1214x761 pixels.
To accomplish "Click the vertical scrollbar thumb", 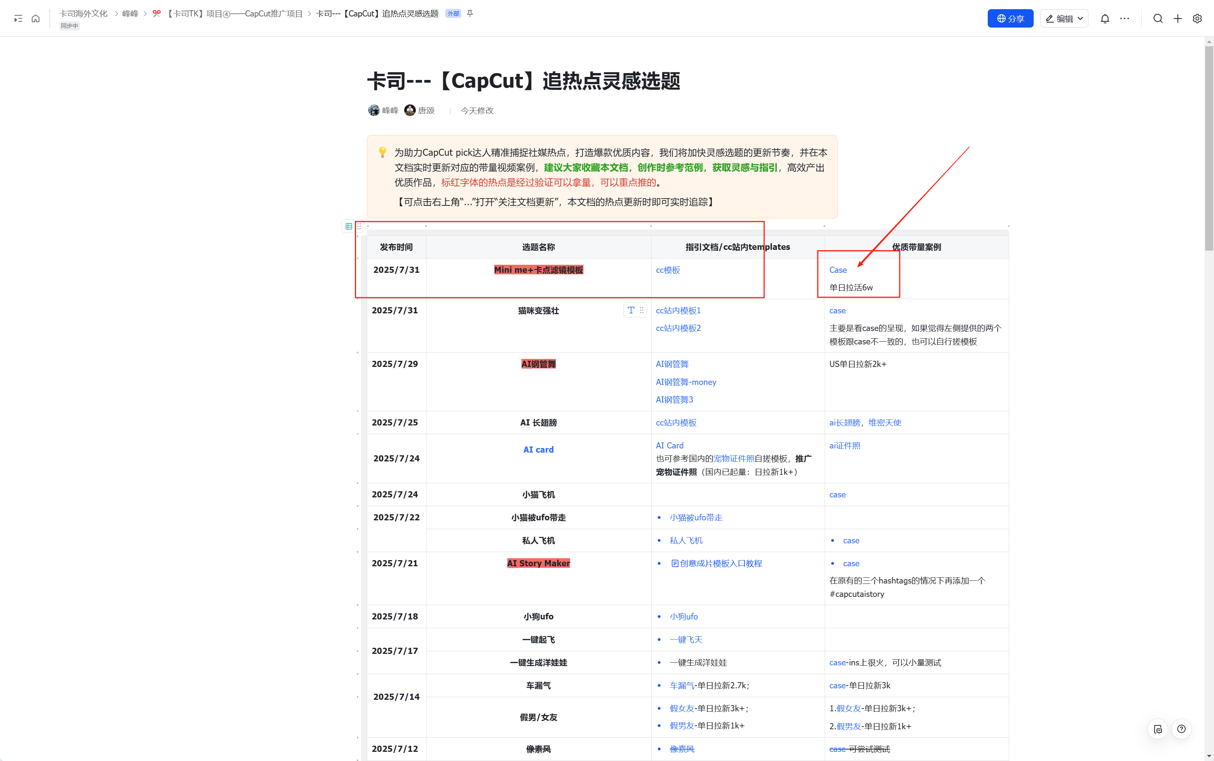I will [1209, 148].
